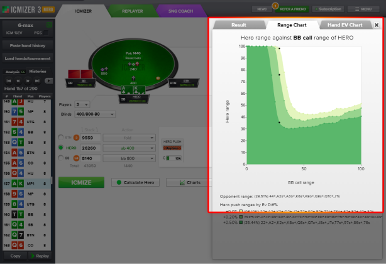Switch to Analysis tab in sidebar
The height and width of the screenshot is (264, 386).
click(15, 72)
